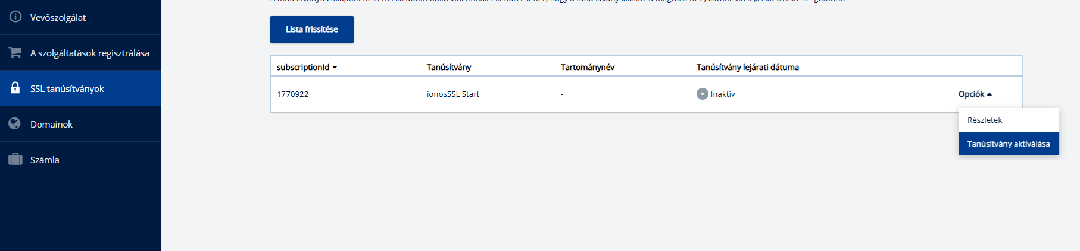Image resolution: width=1080 pixels, height=251 pixels.
Task: Go to A szolgáltatások regisztrálása label
Action: point(90,53)
